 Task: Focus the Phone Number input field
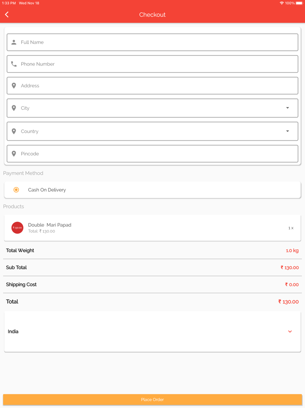157,64
